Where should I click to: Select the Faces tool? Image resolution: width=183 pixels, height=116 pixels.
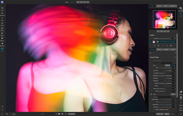point(2,29)
